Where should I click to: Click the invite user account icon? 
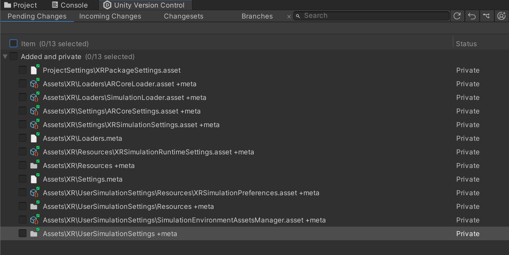pyautogui.click(x=501, y=16)
